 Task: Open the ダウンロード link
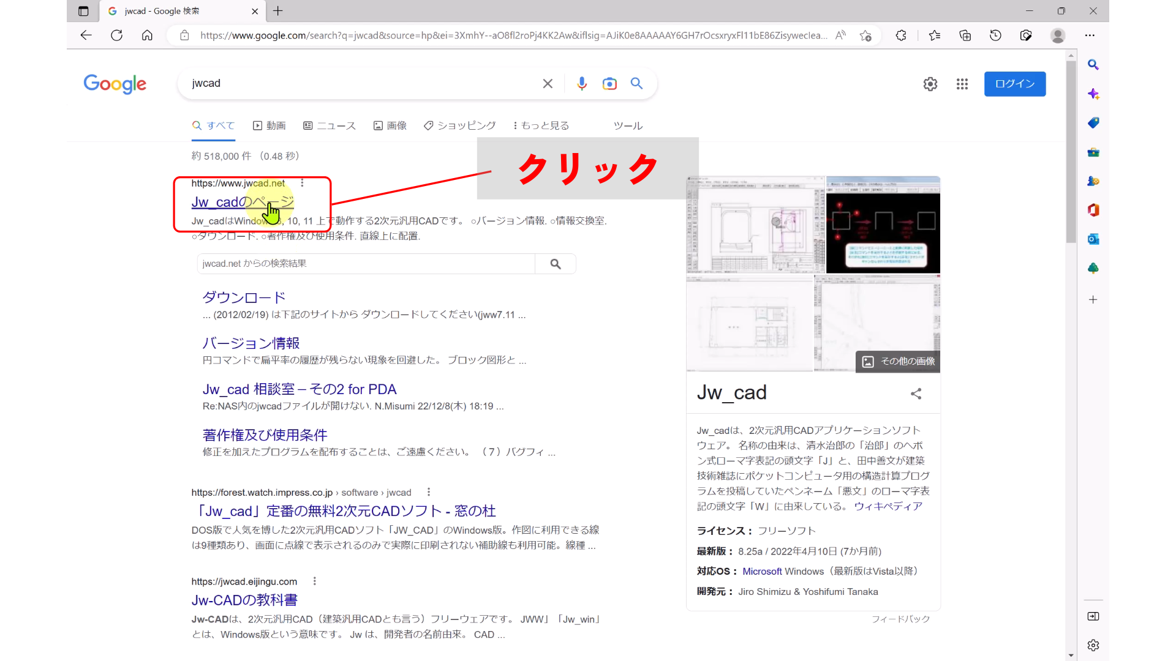point(243,298)
